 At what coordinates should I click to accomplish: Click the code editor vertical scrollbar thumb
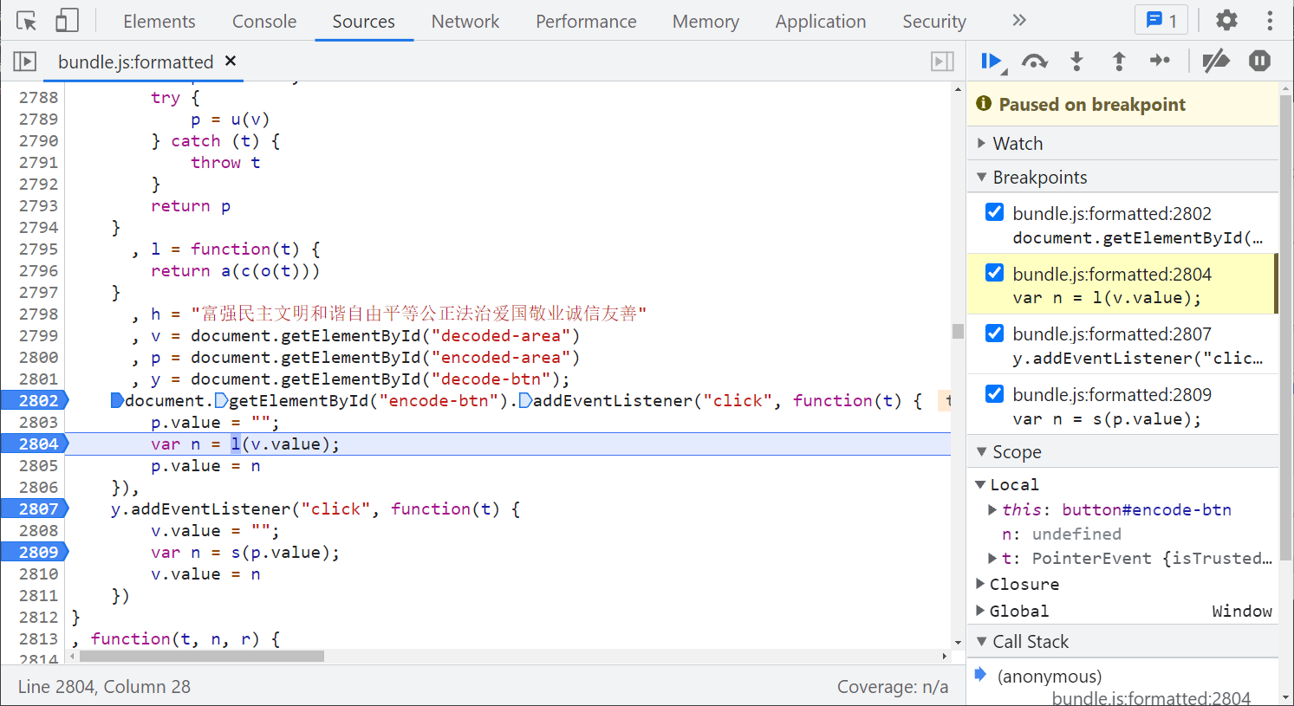[958, 331]
